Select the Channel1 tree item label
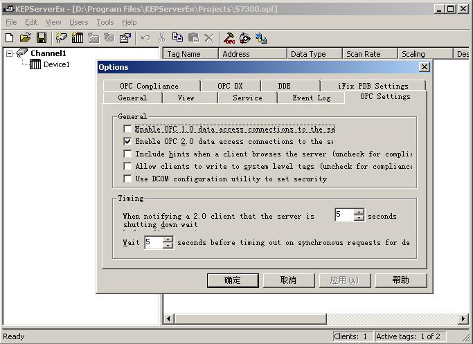Viewport: 473px width, 344px height. coord(48,53)
